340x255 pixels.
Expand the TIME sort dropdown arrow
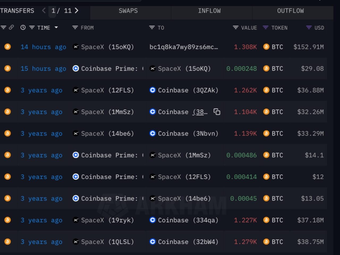coord(56,27)
